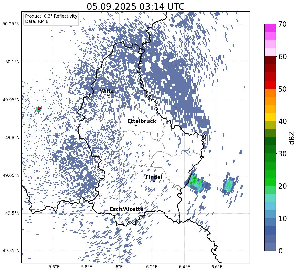Click the Ettelbruck location cross marker
Screen dimensions: 298x272
click(136, 125)
